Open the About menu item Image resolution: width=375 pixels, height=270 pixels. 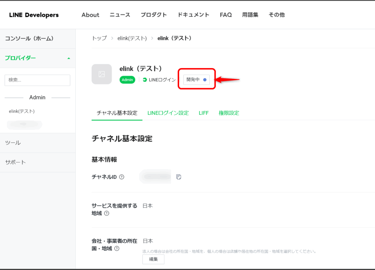click(x=90, y=15)
